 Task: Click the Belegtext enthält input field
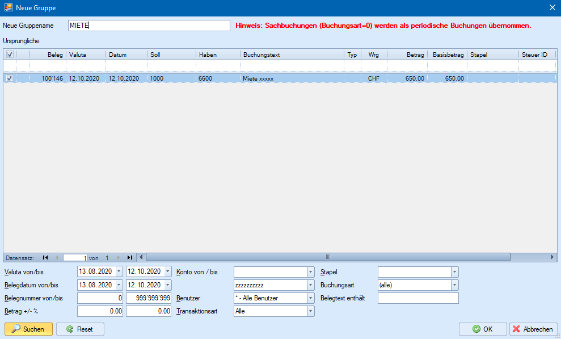click(417, 298)
